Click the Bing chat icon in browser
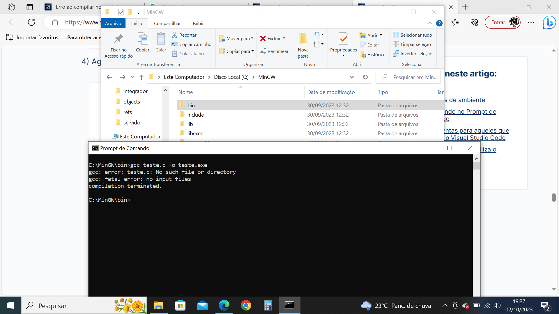559x314 pixels. coord(549,22)
